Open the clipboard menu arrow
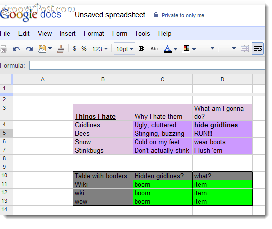This screenshot has height=229, width=272. point(50,48)
